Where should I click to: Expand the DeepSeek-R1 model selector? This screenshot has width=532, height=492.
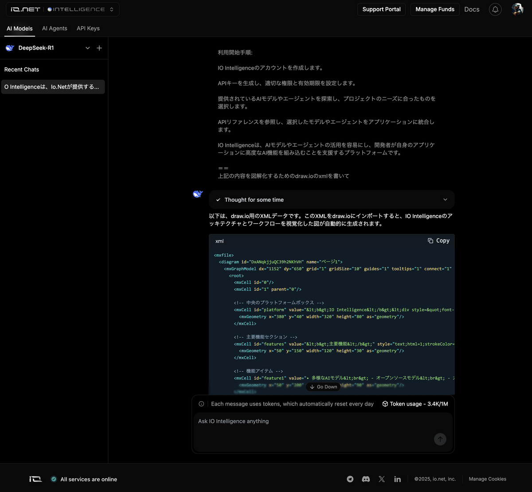(x=87, y=48)
